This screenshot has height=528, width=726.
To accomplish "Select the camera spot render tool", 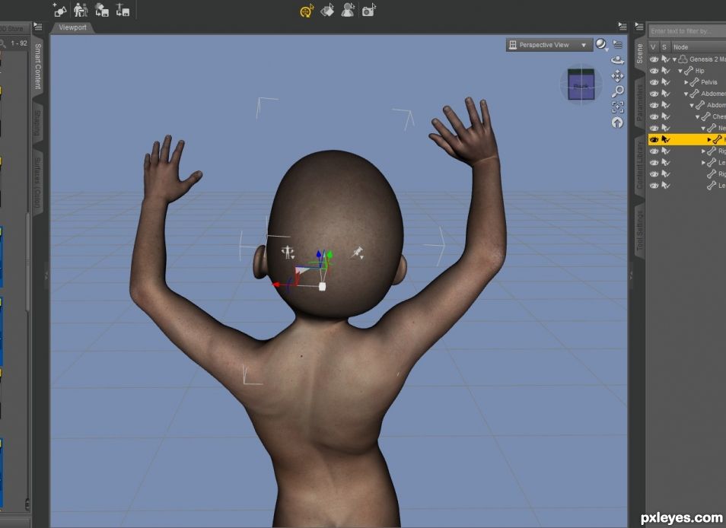I will [x=369, y=10].
